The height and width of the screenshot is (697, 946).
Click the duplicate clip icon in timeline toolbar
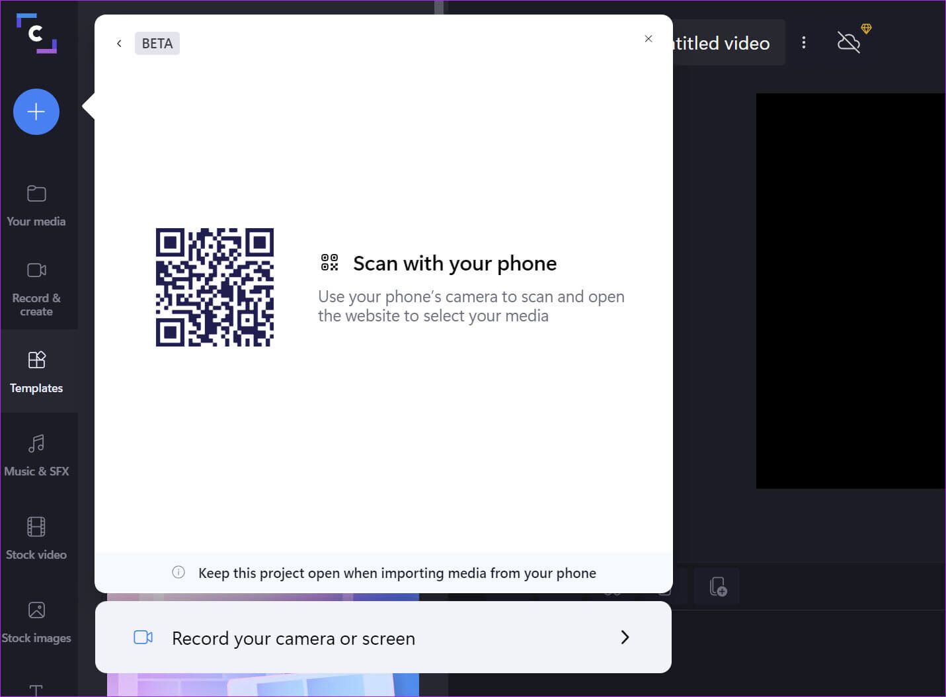click(x=718, y=586)
